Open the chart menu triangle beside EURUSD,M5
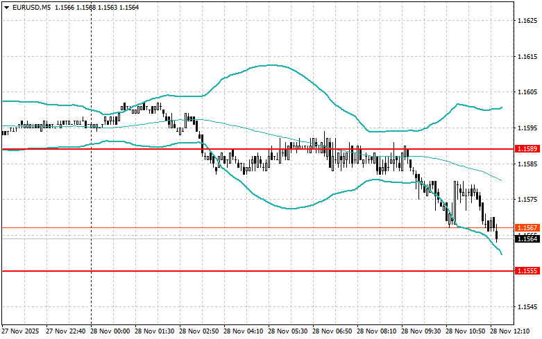This screenshot has height=339, width=542. [6, 7]
